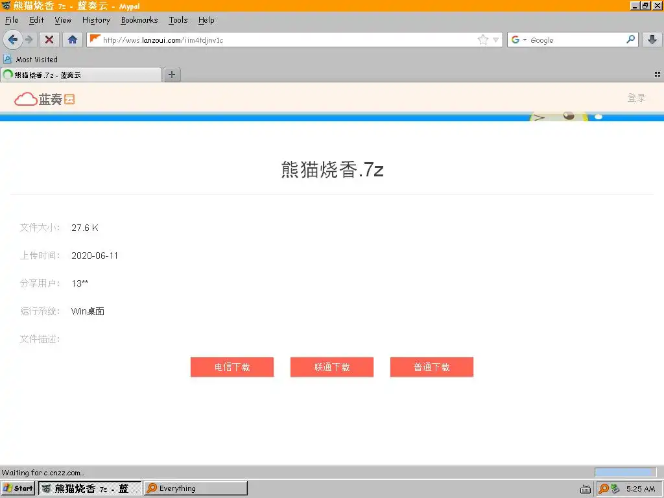Open a new tab with plus button
The width and height of the screenshot is (664, 498).
click(171, 75)
